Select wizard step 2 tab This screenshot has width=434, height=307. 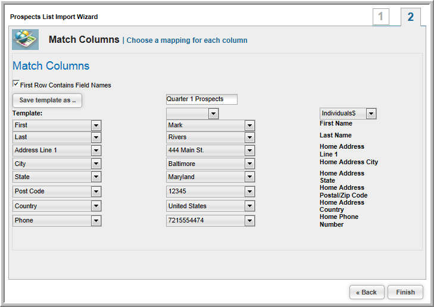[x=411, y=17]
